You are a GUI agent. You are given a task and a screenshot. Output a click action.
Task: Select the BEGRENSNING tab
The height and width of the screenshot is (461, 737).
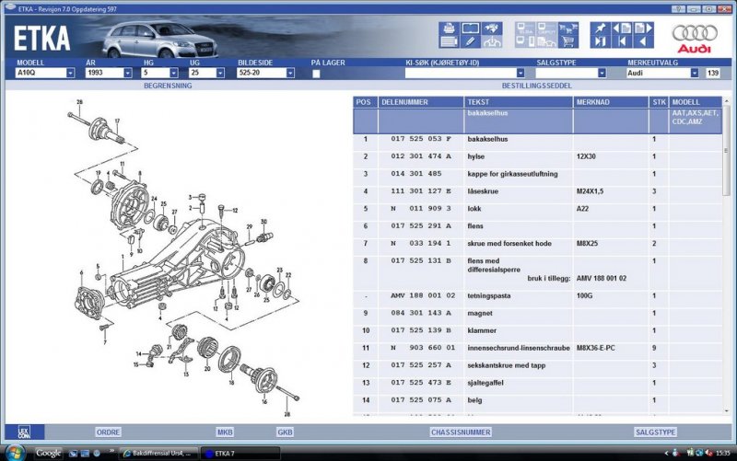click(168, 85)
